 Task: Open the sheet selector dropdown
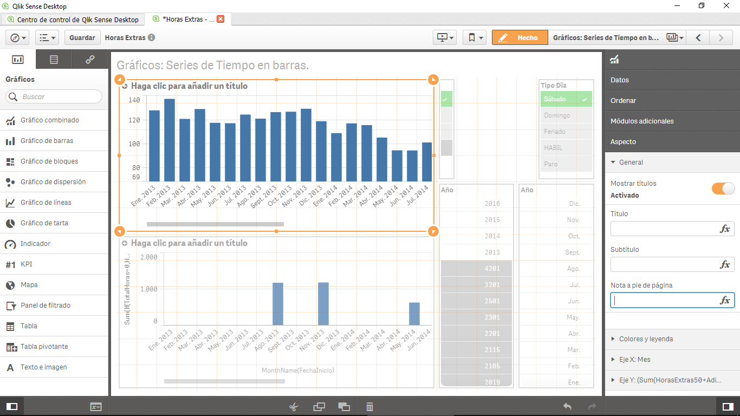pyautogui.click(x=675, y=37)
